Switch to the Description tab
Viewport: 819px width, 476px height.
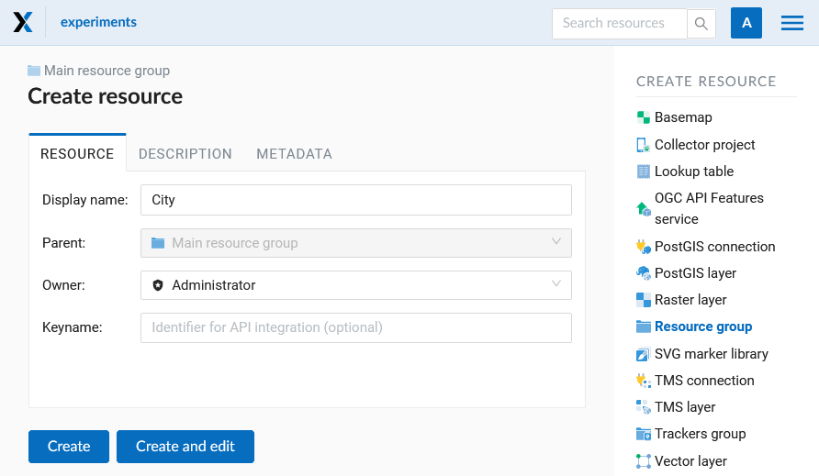(185, 154)
